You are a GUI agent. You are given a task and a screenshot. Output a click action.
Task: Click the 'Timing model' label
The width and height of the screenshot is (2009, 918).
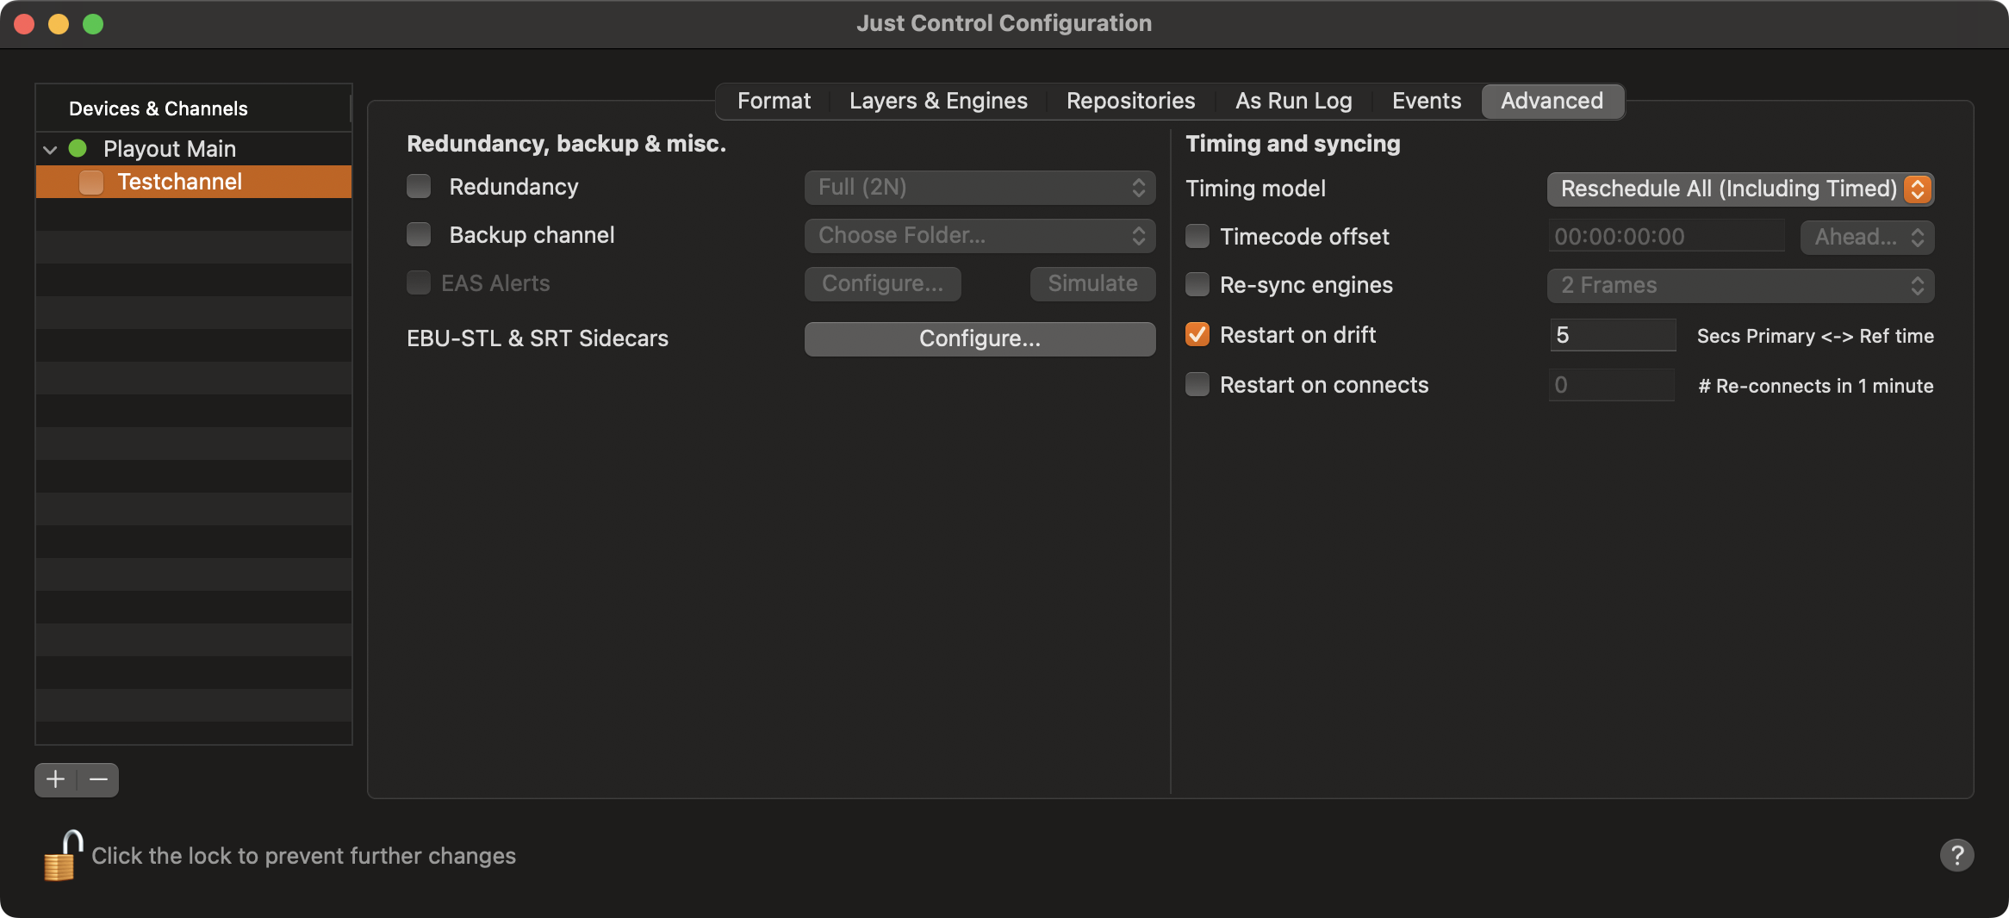click(1255, 189)
